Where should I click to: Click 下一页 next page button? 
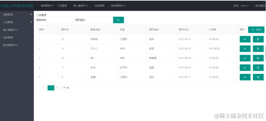point(66,88)
